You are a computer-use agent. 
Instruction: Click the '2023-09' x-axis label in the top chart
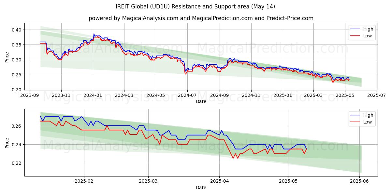coord(30,96)
